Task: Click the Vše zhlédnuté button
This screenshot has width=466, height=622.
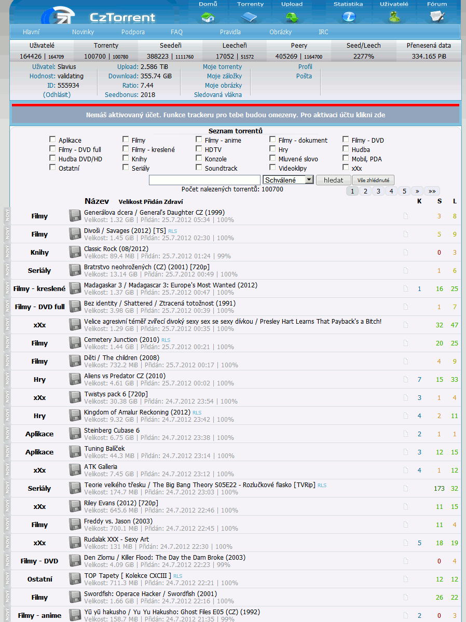Action: click(373, 180)
